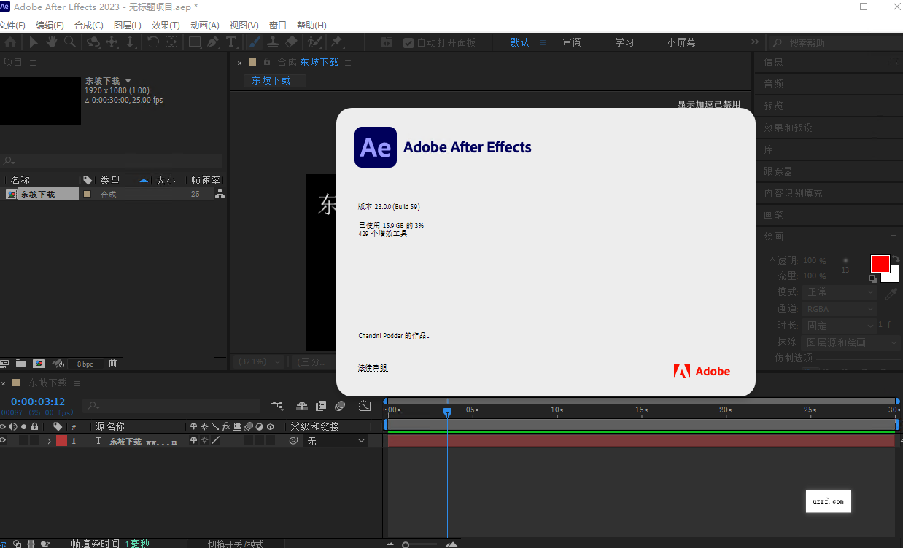Image resolution: width=903 pixels, height=548 pixels.
Task: Switch to the 审阅 workspace
Action: coord(572,42)
